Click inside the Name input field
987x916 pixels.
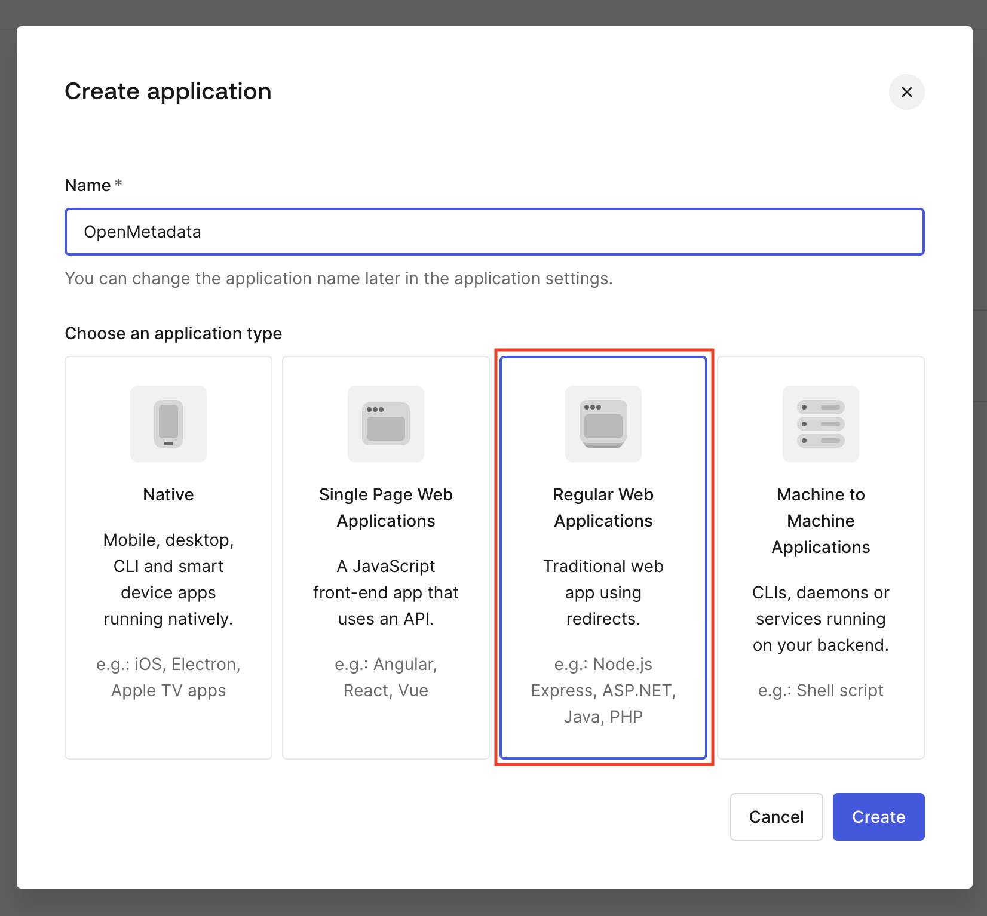tap(493, 232)
